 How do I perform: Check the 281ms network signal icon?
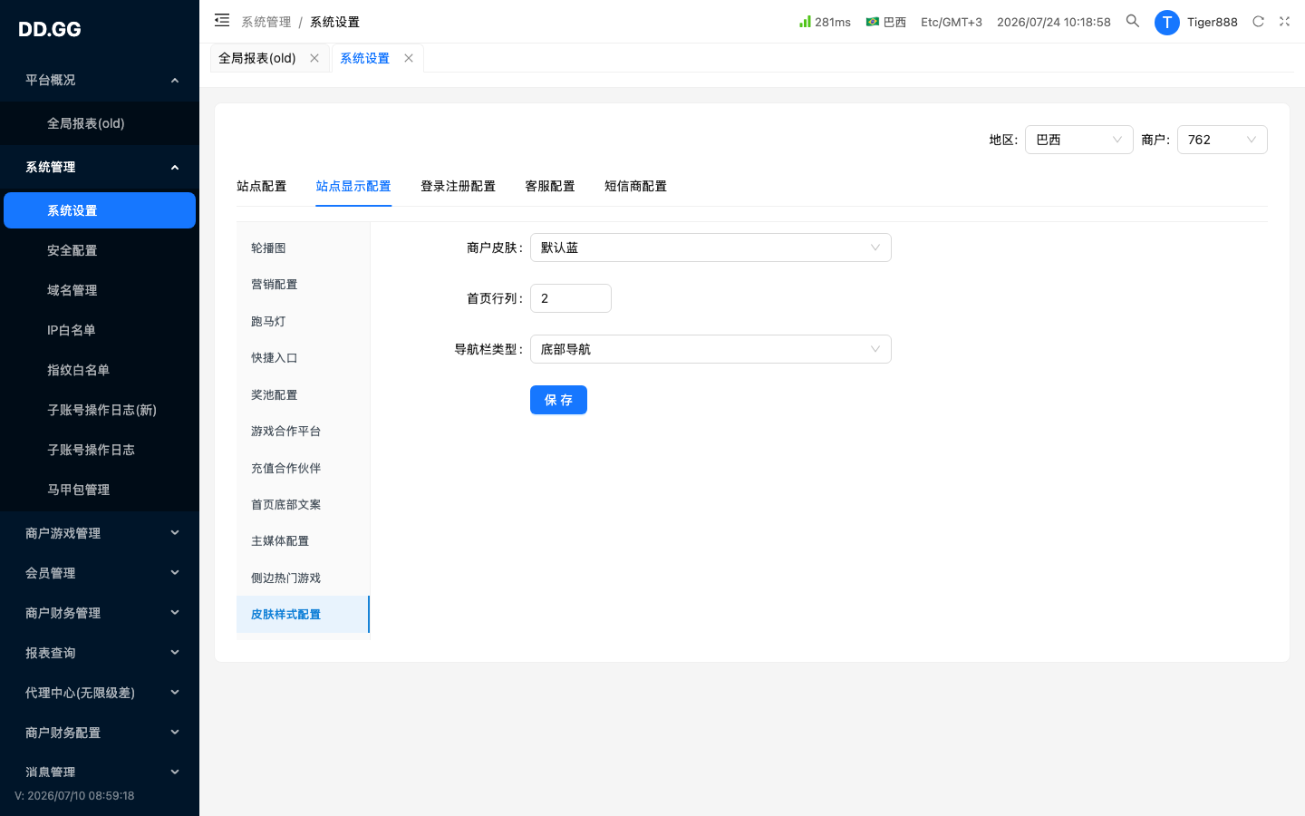(x=805, y=21)
